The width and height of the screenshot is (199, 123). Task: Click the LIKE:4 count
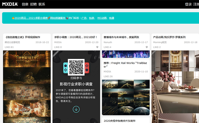point(107,47)
